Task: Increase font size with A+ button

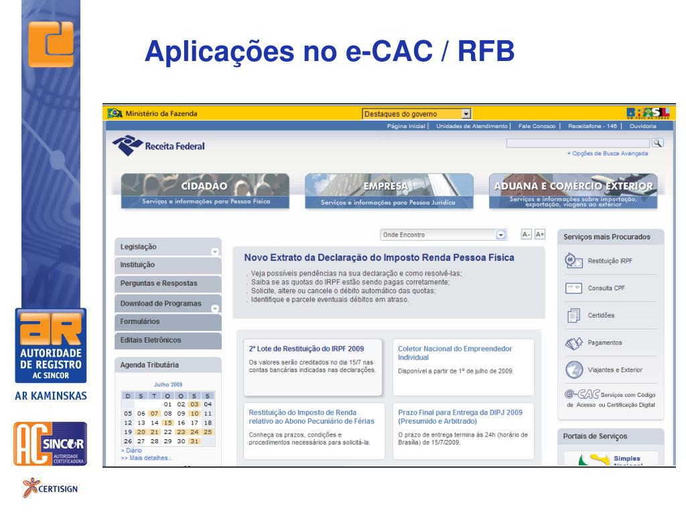Action: (540, 234)
